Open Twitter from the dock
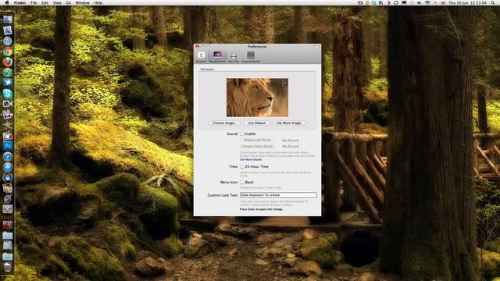Image resolution: width=500 pixels, height=281 pixels. (x=7, y=83)
